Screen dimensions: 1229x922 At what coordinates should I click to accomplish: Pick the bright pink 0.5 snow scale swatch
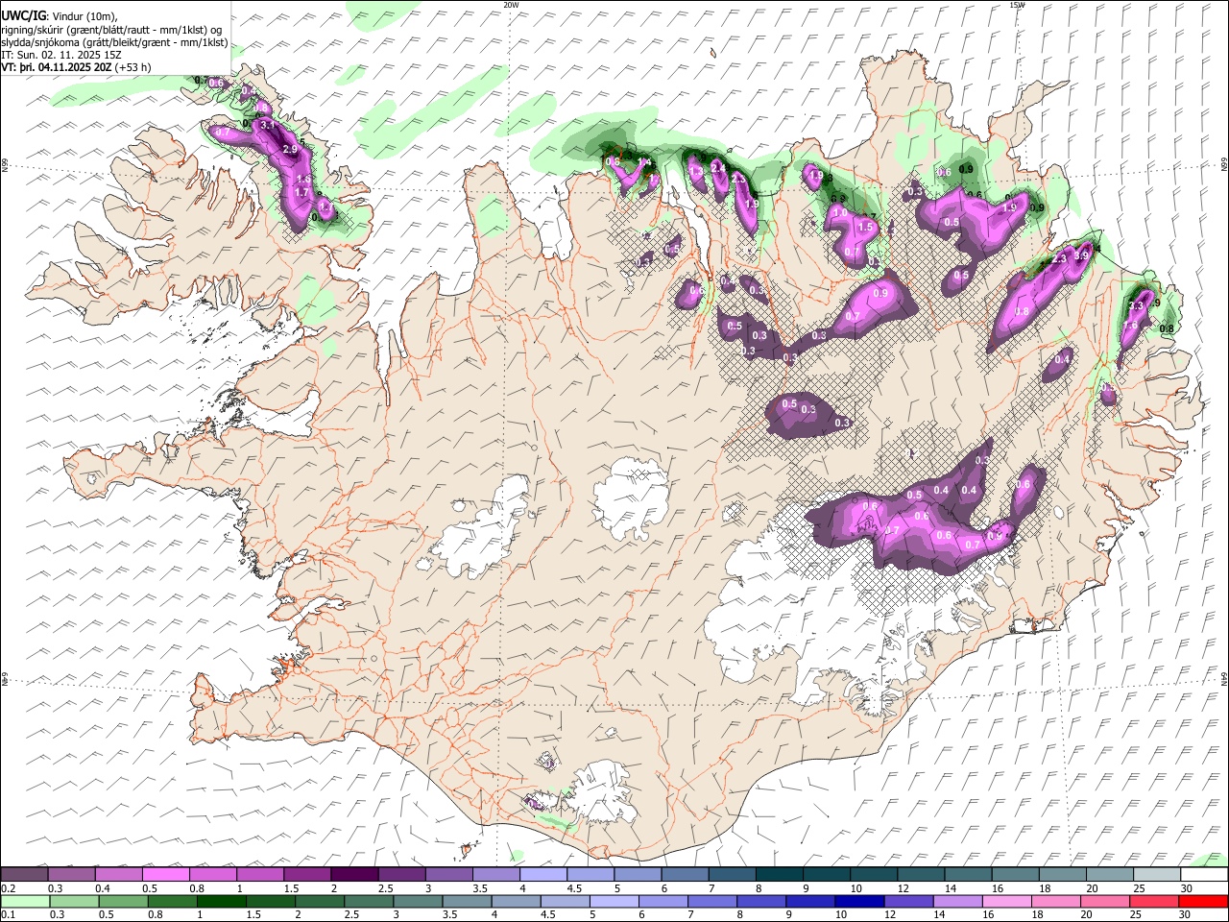165,874
